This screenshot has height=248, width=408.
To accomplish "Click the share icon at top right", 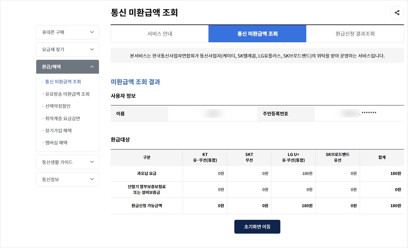I will (x=397, y=12).
